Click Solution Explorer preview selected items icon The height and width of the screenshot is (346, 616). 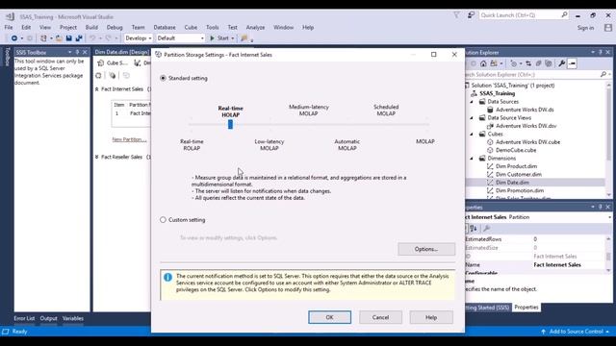(572, 63)
